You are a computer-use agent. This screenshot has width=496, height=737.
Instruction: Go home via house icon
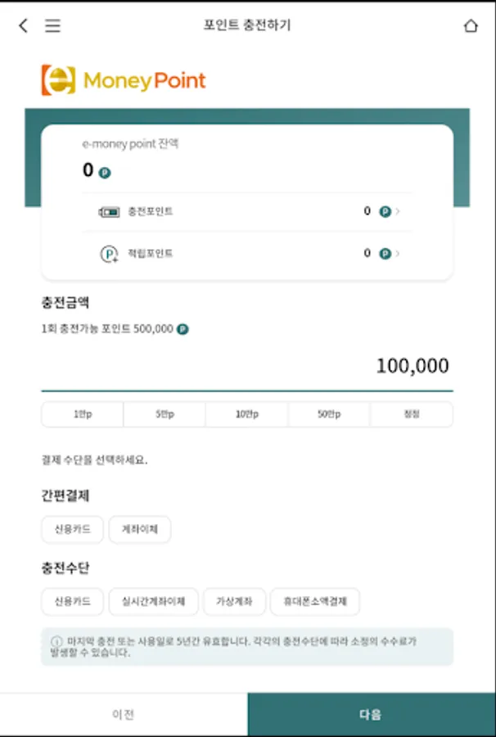[x=471, y=25]
